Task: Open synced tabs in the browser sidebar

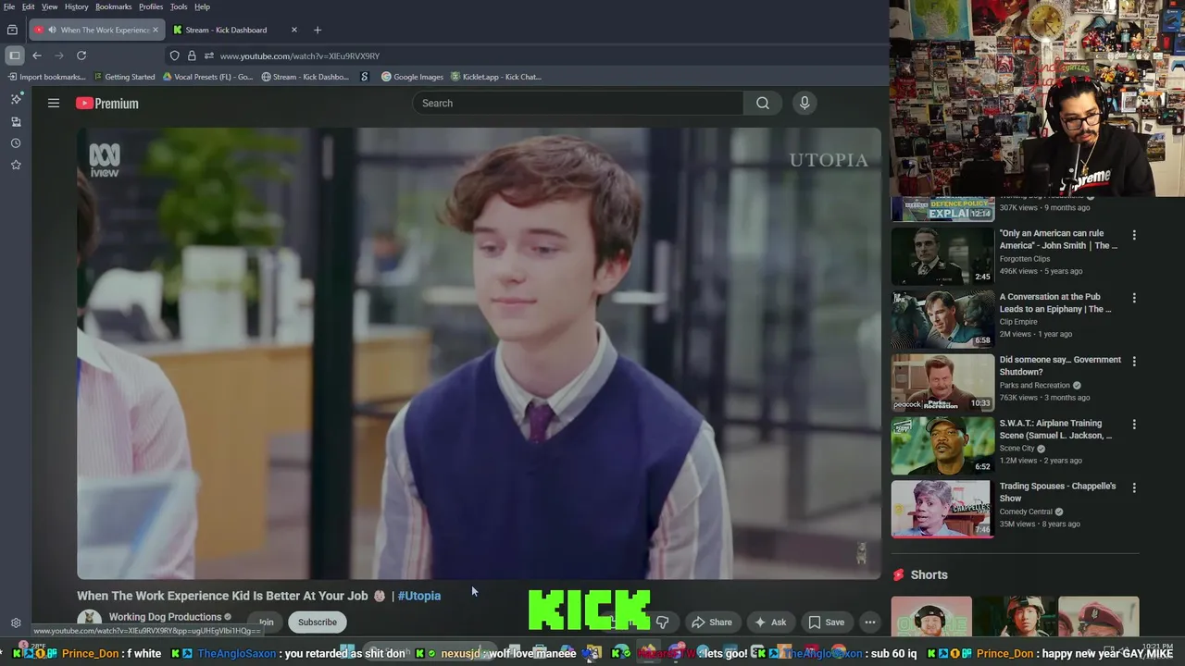Action: [16, 121]
